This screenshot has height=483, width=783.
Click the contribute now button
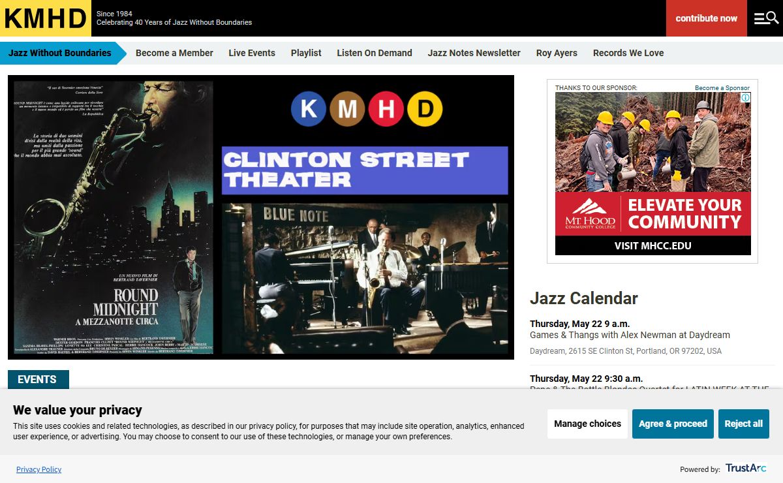pyautogui.click(x=707, y=18)
